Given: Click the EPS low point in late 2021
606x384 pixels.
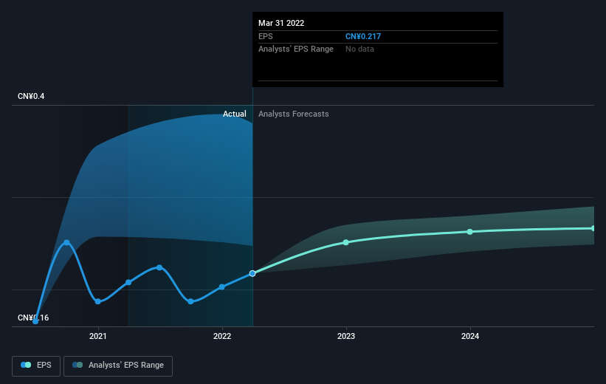Looking at the screenshot, I should click(190, 301).
